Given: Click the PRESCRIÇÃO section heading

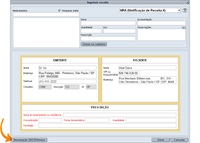Looking at the screenshot, I should point(100,107).
